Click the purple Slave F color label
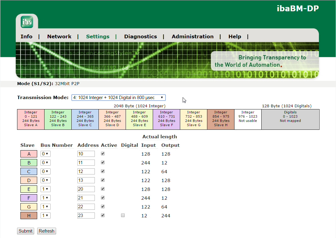 click(x=29, y=198)
